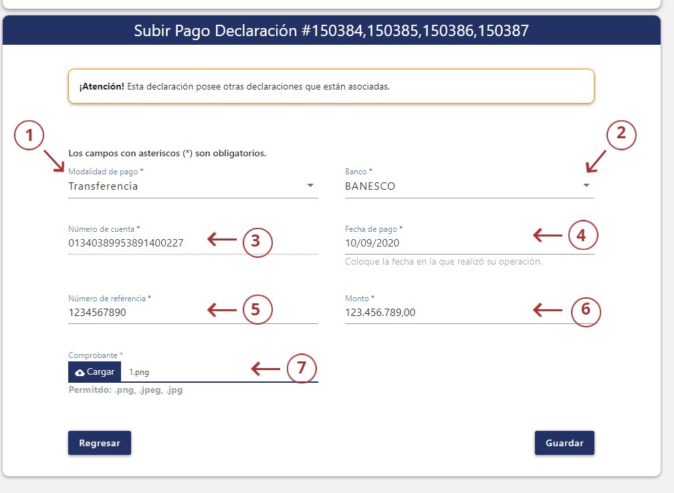Click the ¡Atención! warning banner
674x493 pixels.
click(x=331, y=87)
